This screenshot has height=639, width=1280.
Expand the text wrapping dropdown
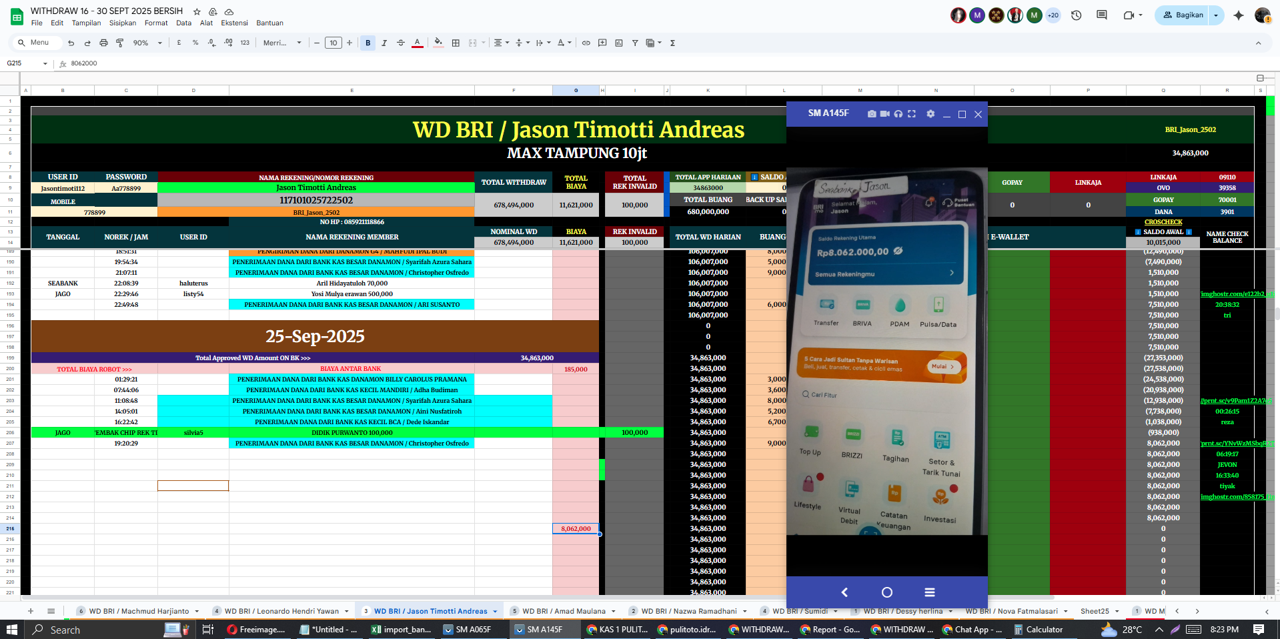544,43
